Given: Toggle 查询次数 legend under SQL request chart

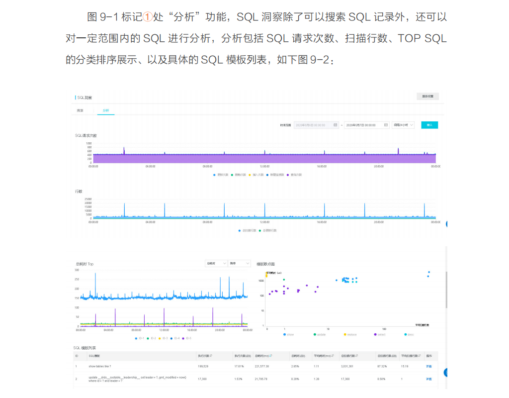Looking at the screenshot, I should (x=294, y=175).
